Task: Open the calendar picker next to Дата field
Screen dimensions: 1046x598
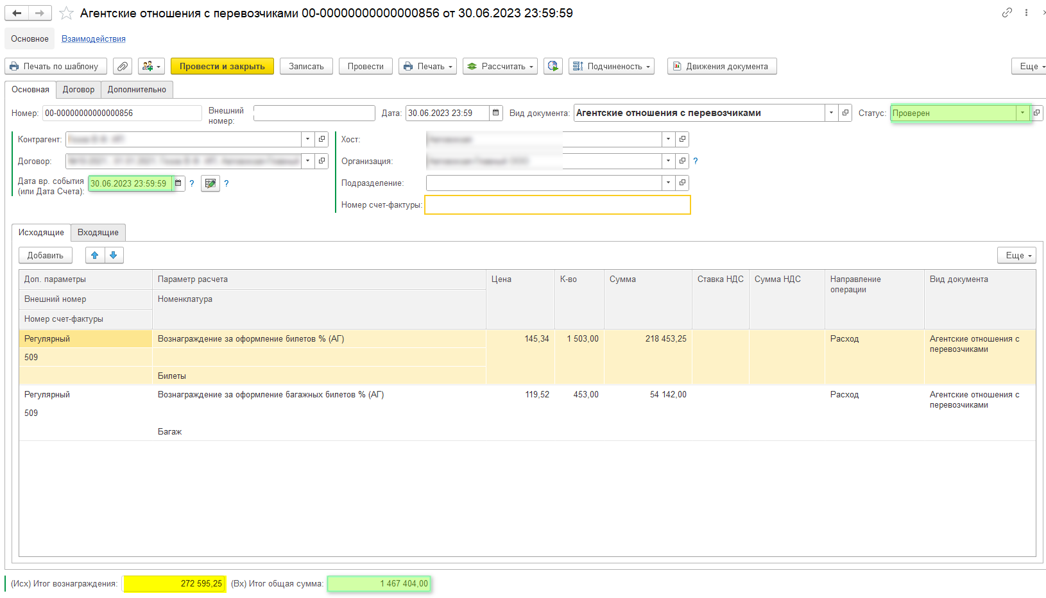Action: (x=495, y=113)
